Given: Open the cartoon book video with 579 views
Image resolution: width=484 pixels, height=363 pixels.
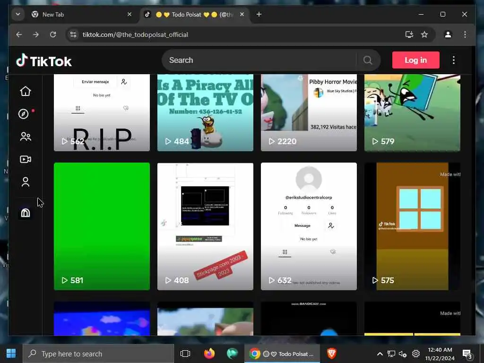Looking at the screenshot, I should tap(412, 112).
